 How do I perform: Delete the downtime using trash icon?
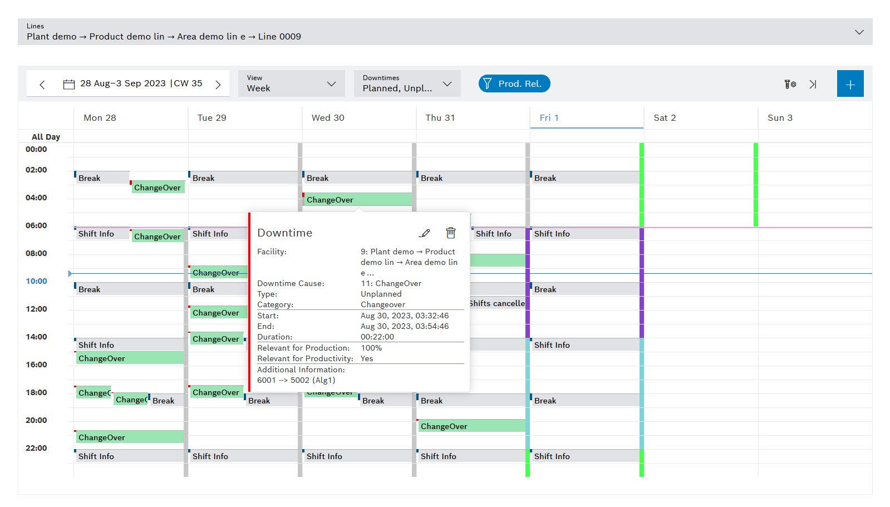click(451, 233)
